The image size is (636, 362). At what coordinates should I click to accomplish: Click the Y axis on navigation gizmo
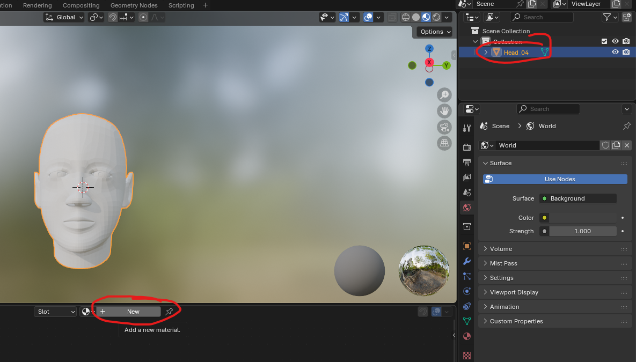[x=446, y=65]
